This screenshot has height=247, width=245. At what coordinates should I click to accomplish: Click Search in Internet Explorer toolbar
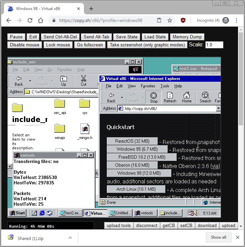tap(205, 98)
